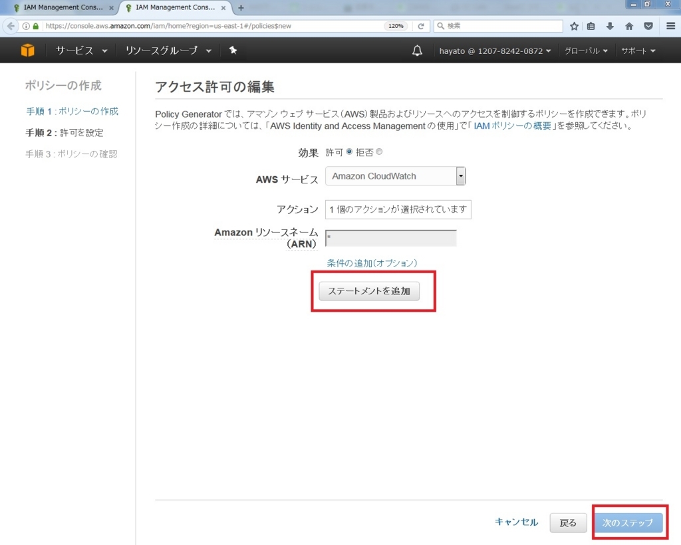Select 手順 2: 許可を設定 step
Image resolution: width=681 pixels, height=545 pixels.
tap(65, 133)
